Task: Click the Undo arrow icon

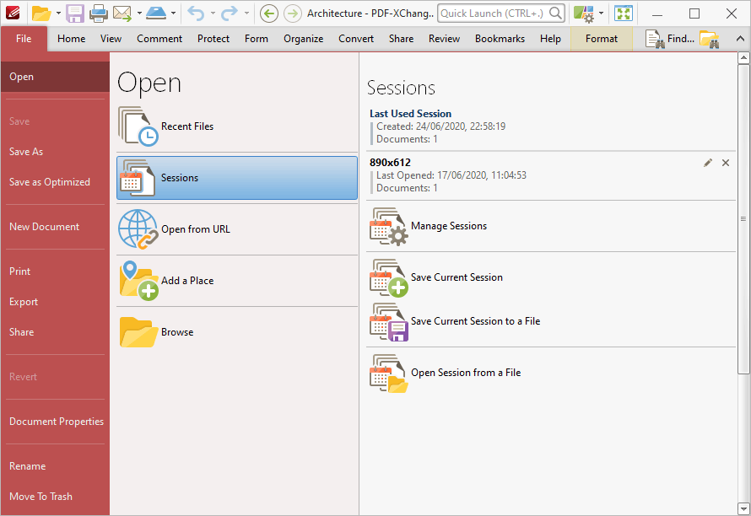Action: coord(196,13)
